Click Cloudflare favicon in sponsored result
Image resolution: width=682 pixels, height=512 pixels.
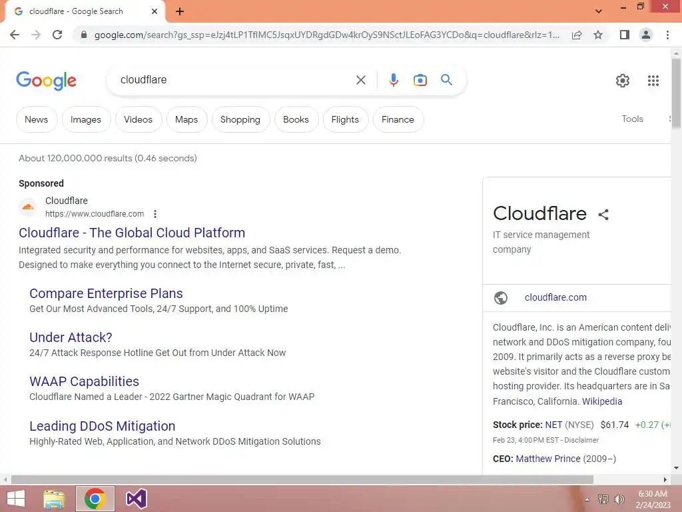pos(28,207)
